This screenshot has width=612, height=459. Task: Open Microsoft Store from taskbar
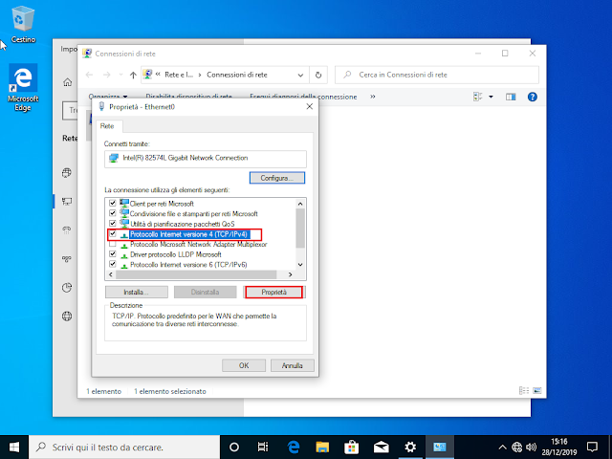pyautogui.click(x=352, y=447)
